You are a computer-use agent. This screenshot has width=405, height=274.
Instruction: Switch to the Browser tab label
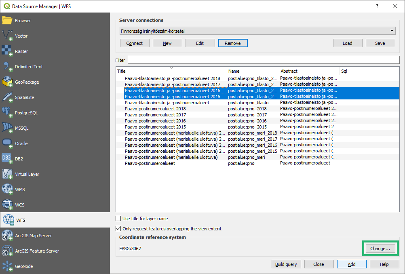coord(23,20)
